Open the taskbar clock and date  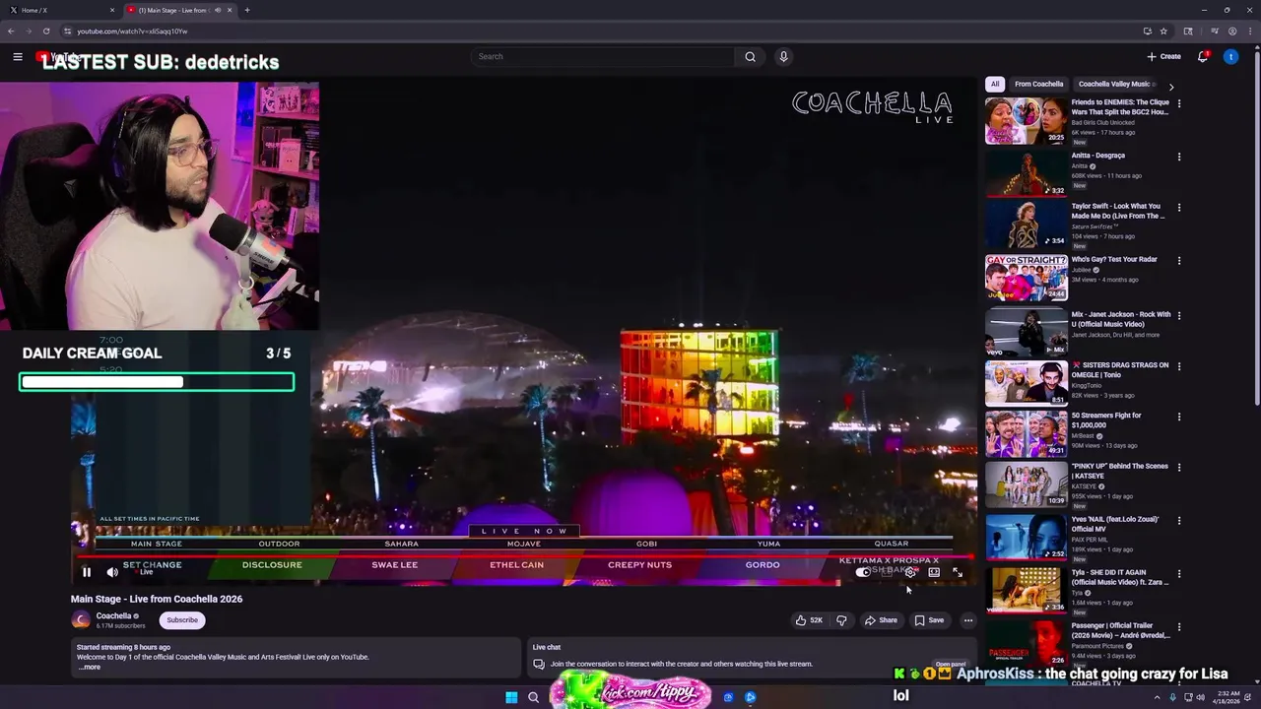[x=1228, y=696]
